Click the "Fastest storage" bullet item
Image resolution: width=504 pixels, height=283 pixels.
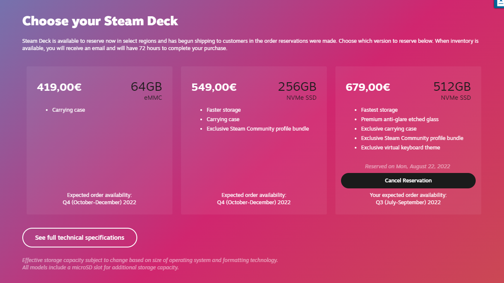point(379,110)
